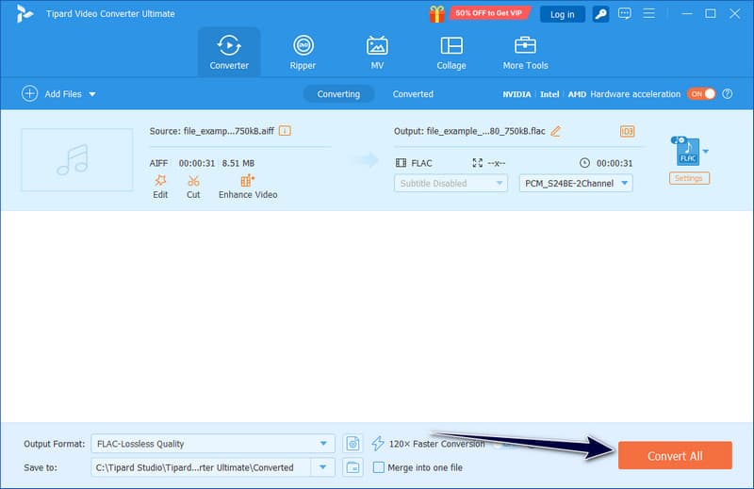
Task: Expand the Save to path dropdown arrow
Action: [x=323, y=467]
